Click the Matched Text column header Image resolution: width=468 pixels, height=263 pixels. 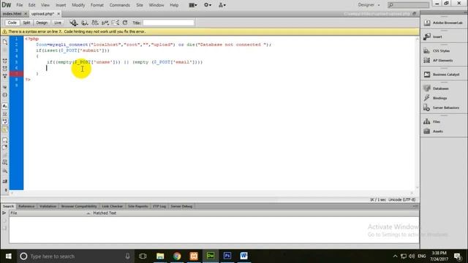tap(105, 213)
